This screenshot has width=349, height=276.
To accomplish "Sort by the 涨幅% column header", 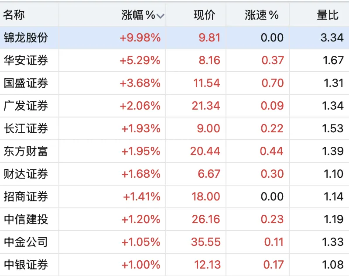I will click(138, 15).
